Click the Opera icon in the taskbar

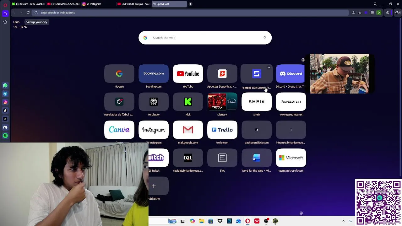[x=247, y=221]
